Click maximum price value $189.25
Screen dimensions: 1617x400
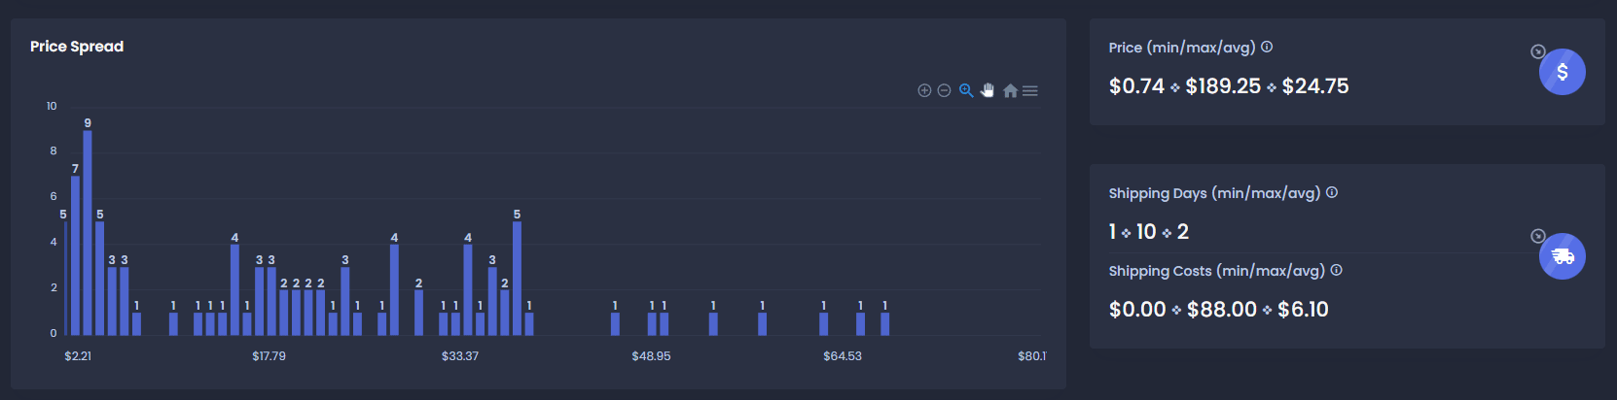pyautogui.click(x=1223, y=86)
